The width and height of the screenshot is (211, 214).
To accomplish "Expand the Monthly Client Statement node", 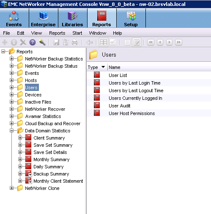I will click(20, 181).
